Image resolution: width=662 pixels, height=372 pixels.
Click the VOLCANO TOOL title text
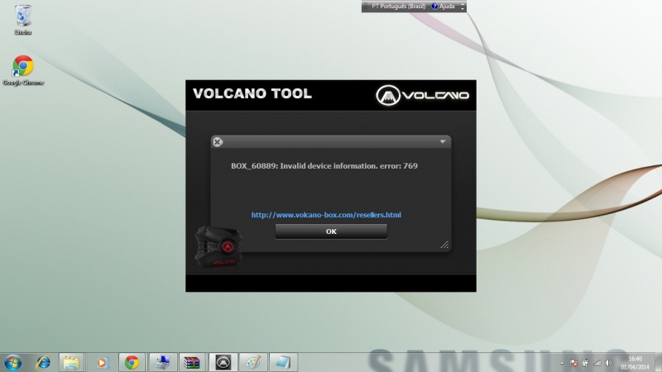[x=252, y=93]
